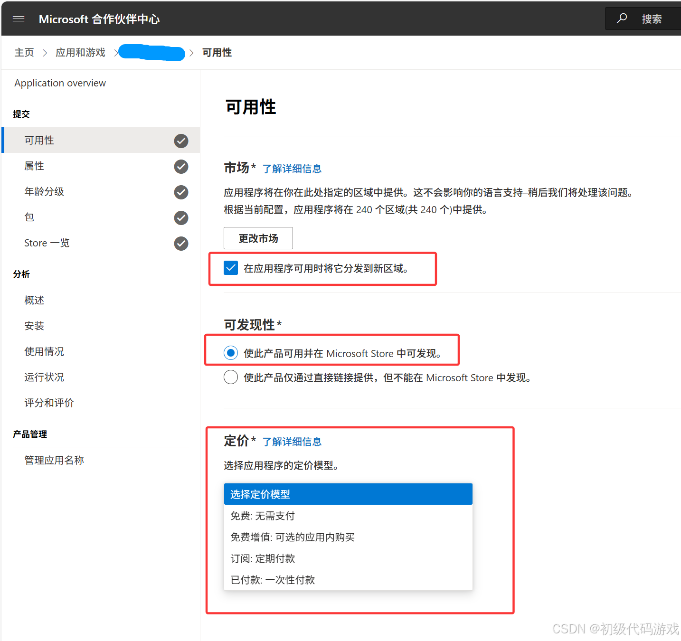Viewport: 681px width, 641px height.
Task: Click the search box labeled 搜索
Action: click(x=643, y=19)
